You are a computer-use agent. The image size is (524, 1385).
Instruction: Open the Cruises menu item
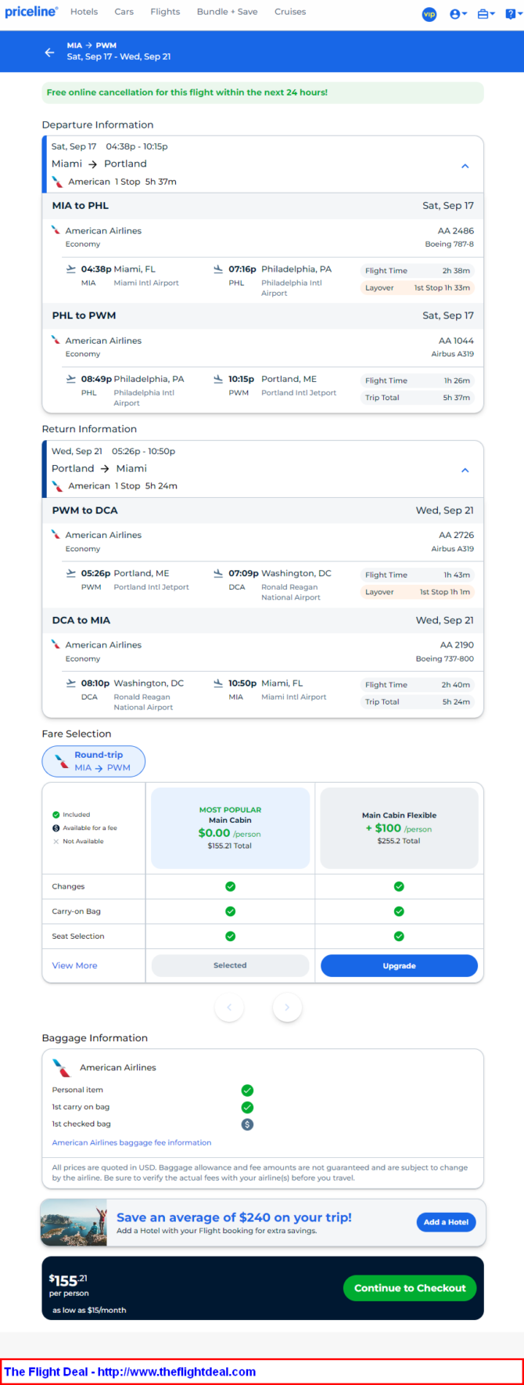290,12
